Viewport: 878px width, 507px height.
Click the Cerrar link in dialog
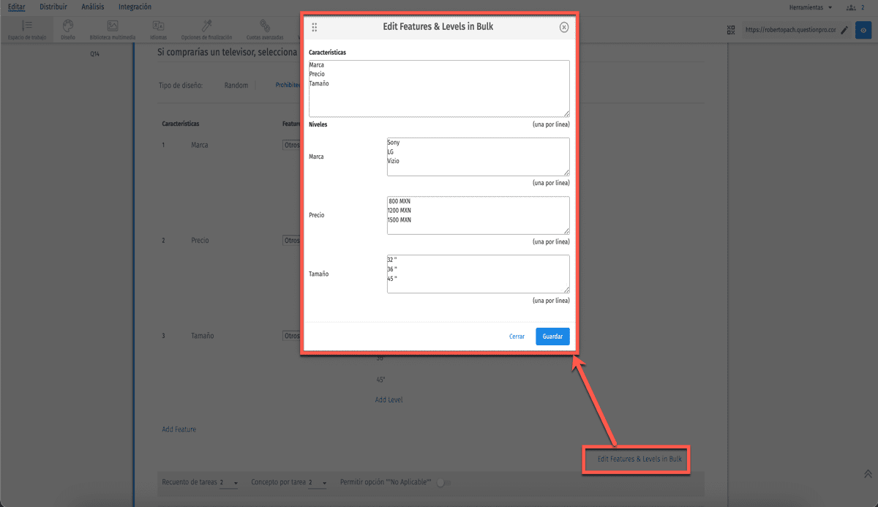[x=517, y=337]
